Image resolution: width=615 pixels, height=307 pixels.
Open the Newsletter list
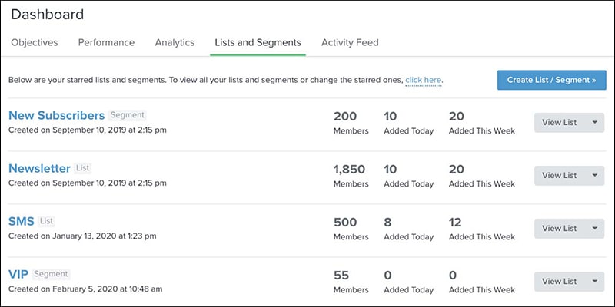point(39,168)
